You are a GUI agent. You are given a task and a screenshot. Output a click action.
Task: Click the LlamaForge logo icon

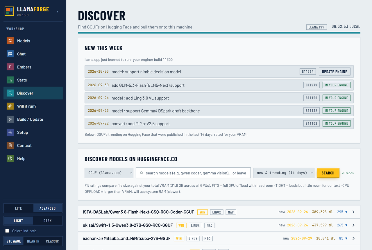tap(9, 11)
